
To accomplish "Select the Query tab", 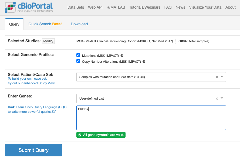I will tap(14, 24).
